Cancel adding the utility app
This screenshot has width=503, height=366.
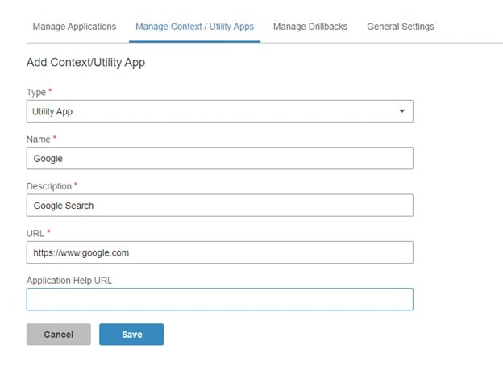(x=59, y=335)
